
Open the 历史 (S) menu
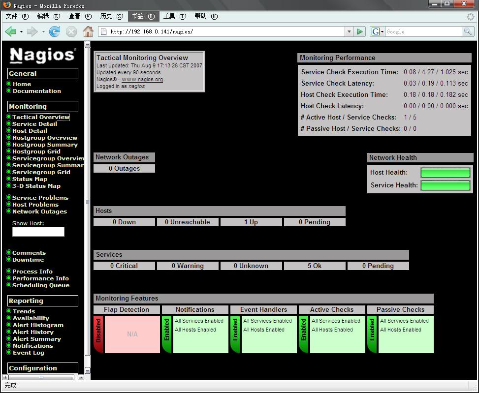coord(111,16)
